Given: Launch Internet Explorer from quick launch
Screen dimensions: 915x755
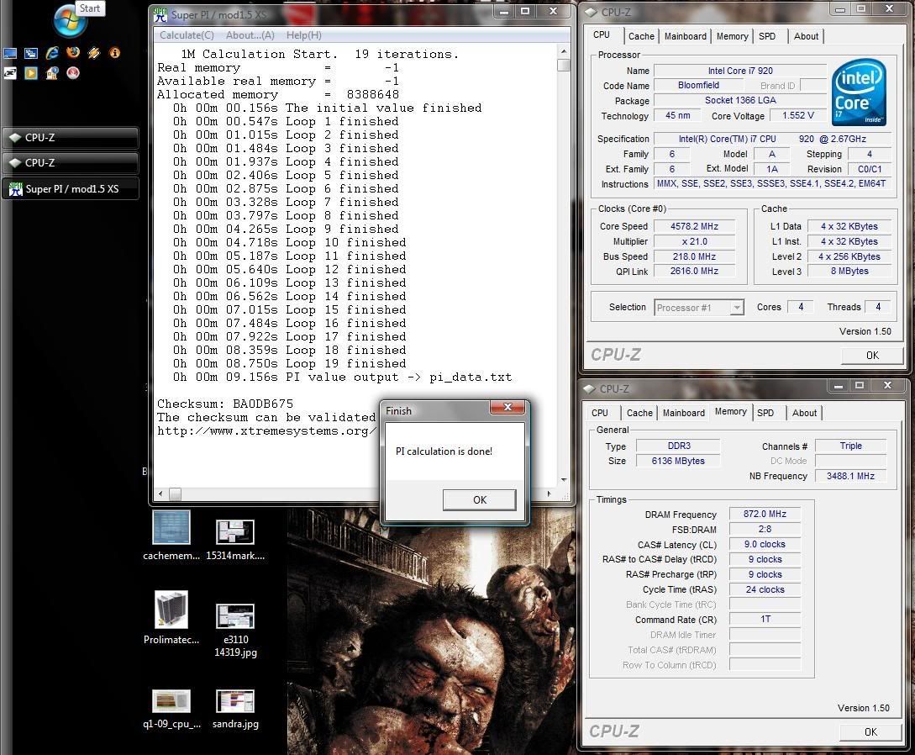Looking at the screenshot, I should 52,53.
